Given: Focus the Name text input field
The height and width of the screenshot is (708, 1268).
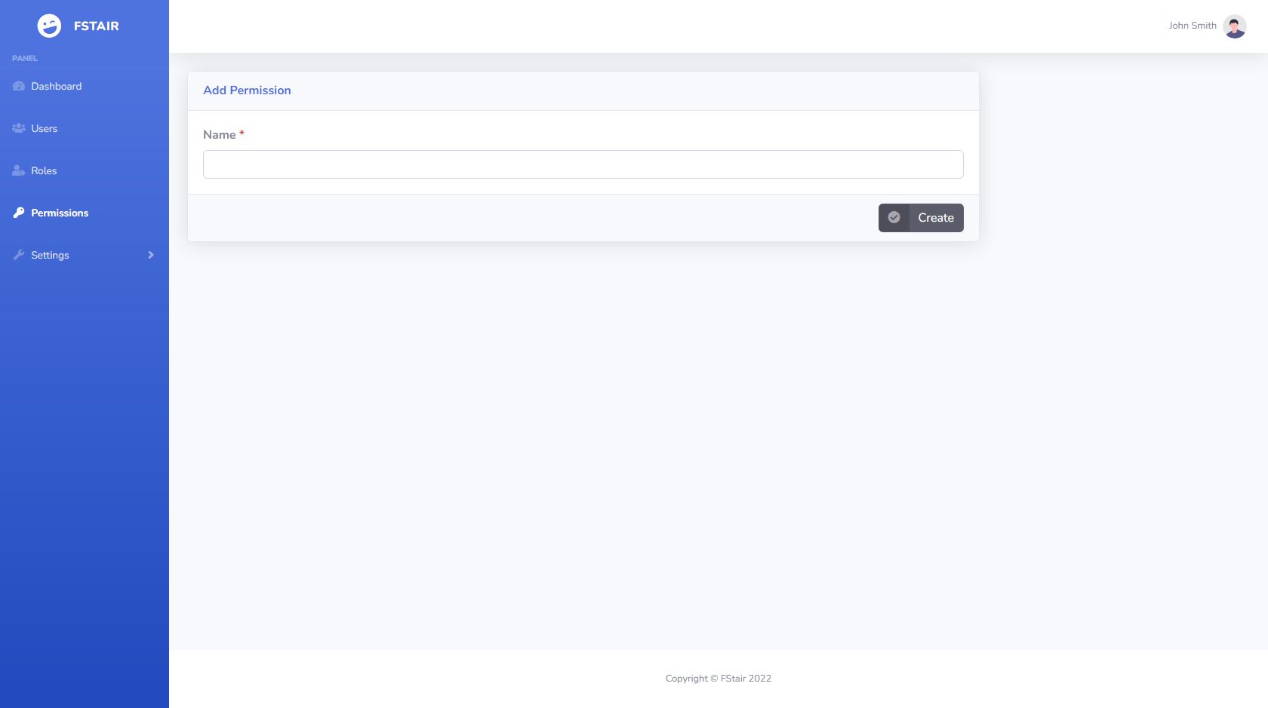Looking at the screenshot, I should (x=583, y=164).
